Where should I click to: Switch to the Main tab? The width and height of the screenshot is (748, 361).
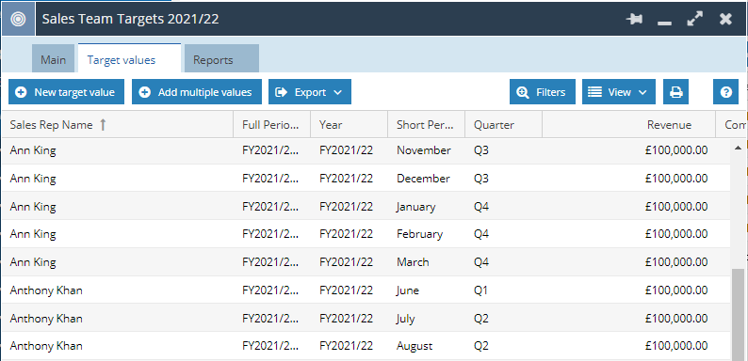coord(54,58)
